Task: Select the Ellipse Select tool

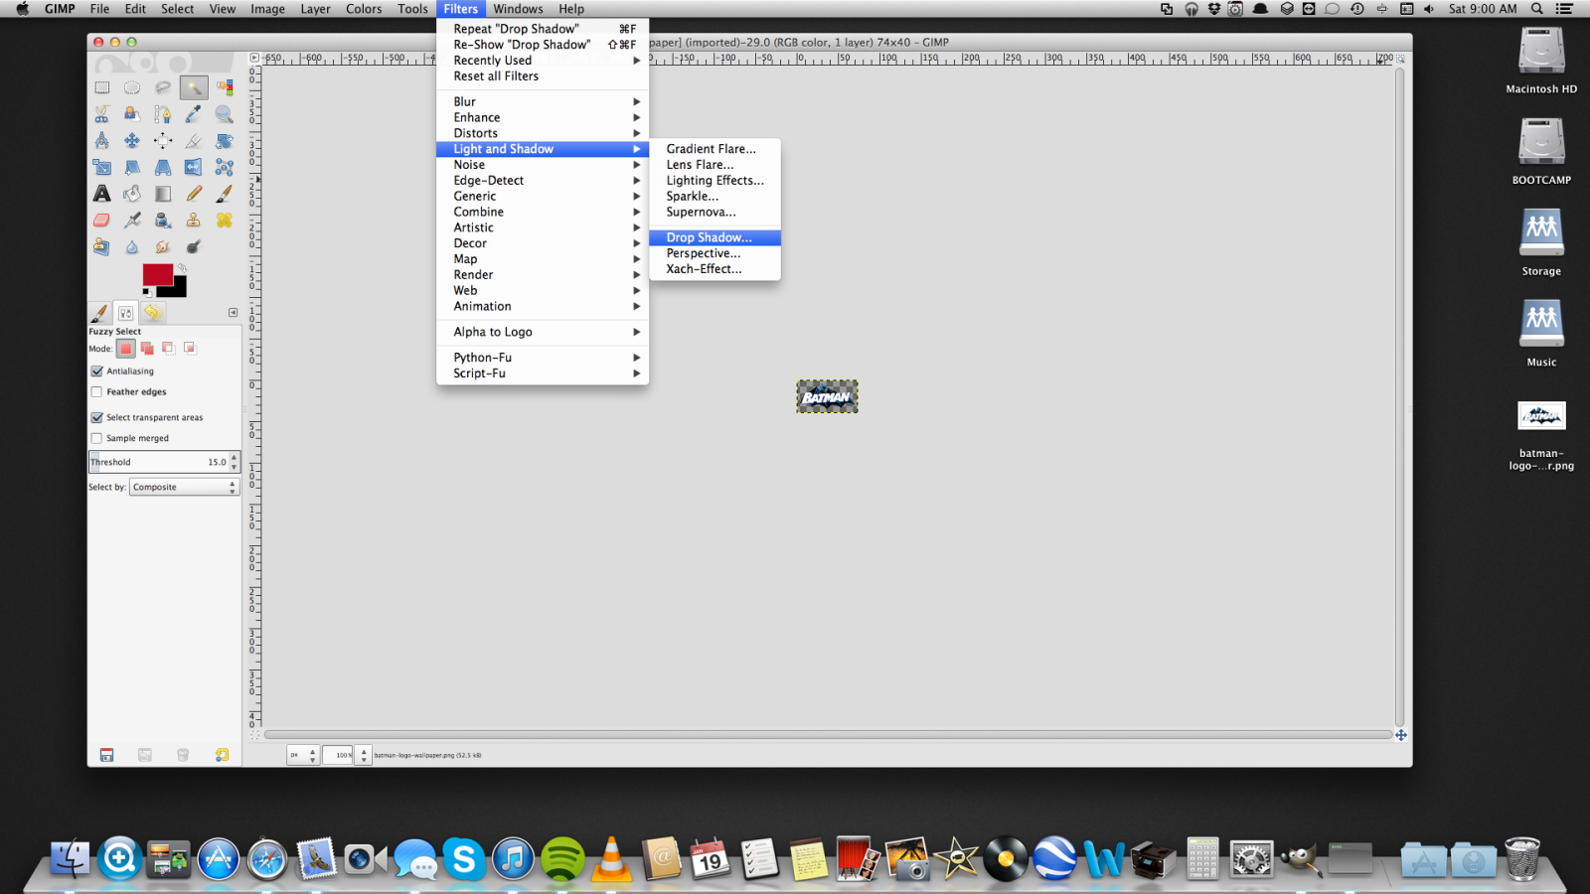Action: tap(132, 87)
